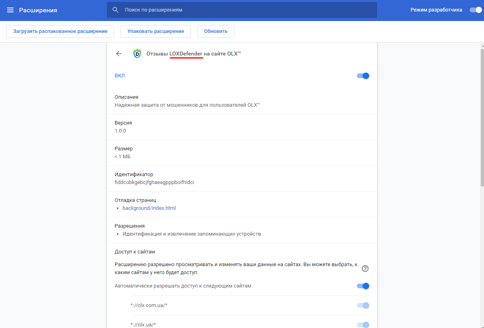Click the description text about OLX protection

(187, 105)
